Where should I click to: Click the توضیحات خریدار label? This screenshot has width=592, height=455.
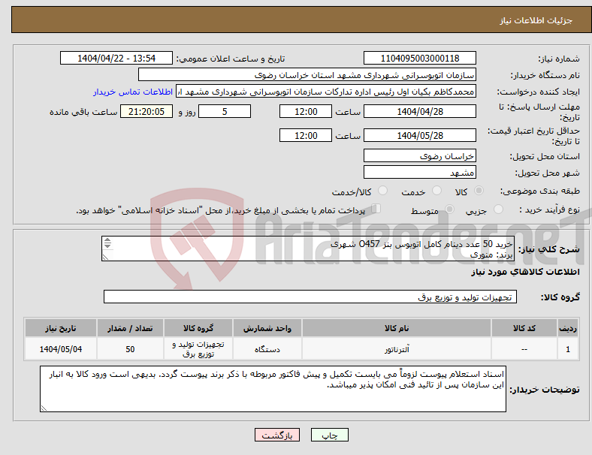click(x=545, y=390)
